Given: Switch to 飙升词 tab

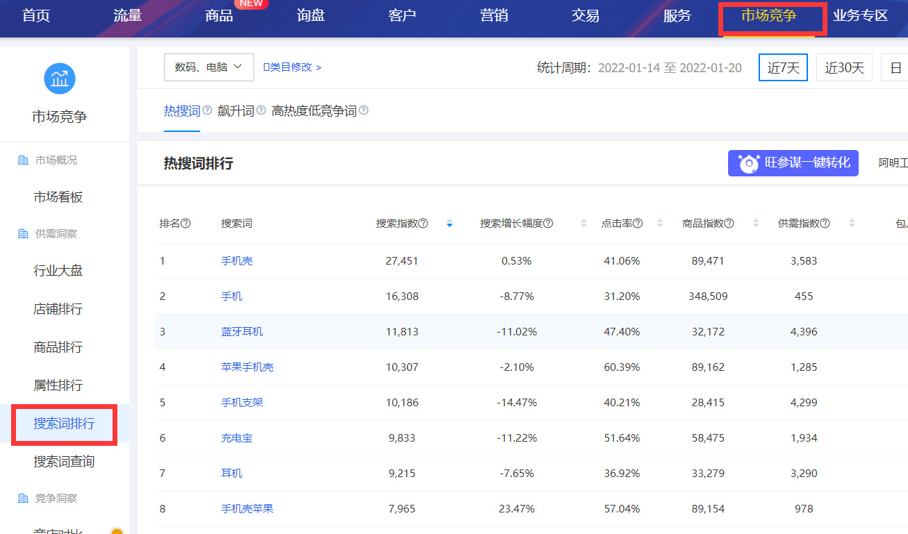Looking at the screenshot, I should [236, 111].
